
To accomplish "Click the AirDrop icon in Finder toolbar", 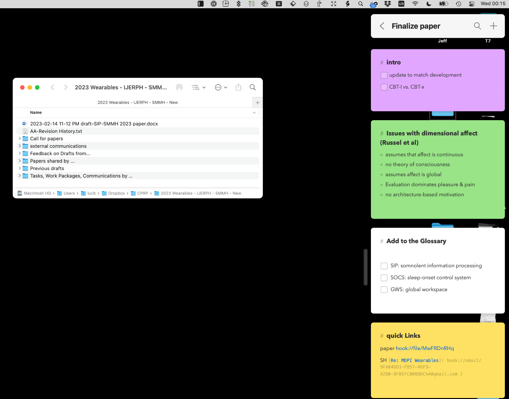I will tap(179, 87).
